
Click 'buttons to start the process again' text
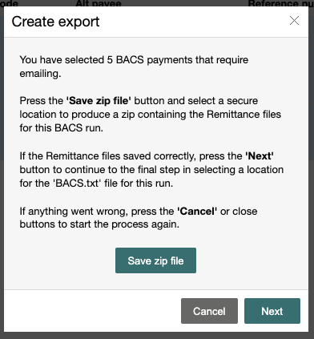coord(99,224)
